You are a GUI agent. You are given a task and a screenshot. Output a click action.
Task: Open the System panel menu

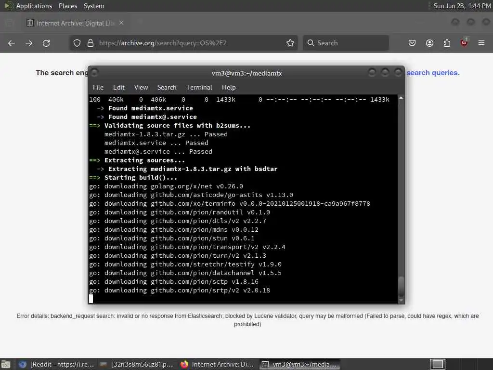coord(94,6)
